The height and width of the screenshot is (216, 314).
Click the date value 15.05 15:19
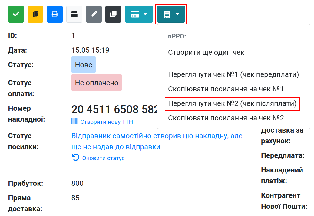click(90, 50)
